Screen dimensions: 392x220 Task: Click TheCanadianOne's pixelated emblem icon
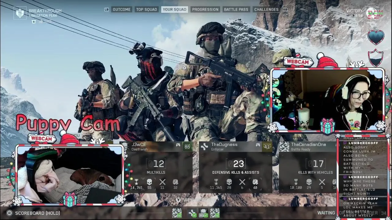tap(284, 147)
